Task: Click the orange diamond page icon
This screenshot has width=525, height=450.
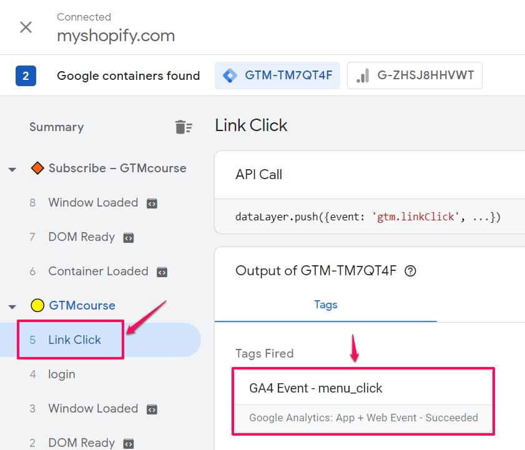Action: click(37, 168)
